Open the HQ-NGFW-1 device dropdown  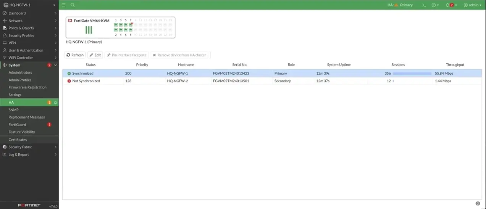(29, 5)
